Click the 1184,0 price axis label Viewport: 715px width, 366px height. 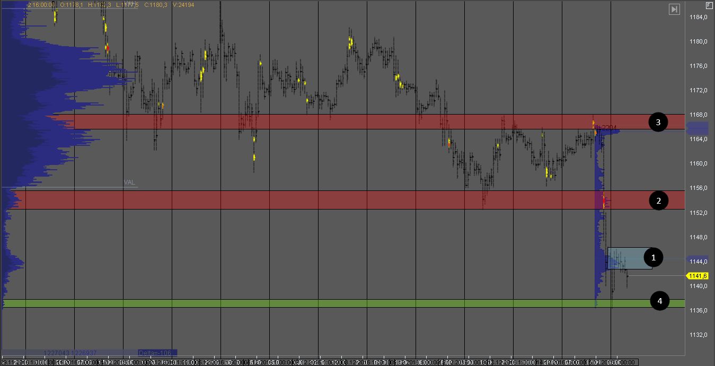pyautogui.click(x=699, y=18)
